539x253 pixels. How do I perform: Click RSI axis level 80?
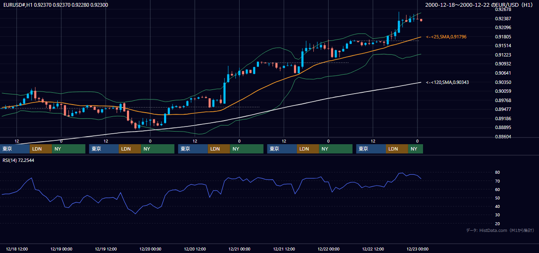pyautogui.click(x=497, y=172)
